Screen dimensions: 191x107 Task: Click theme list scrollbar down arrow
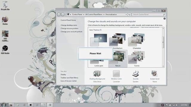(x=163, y=66)
